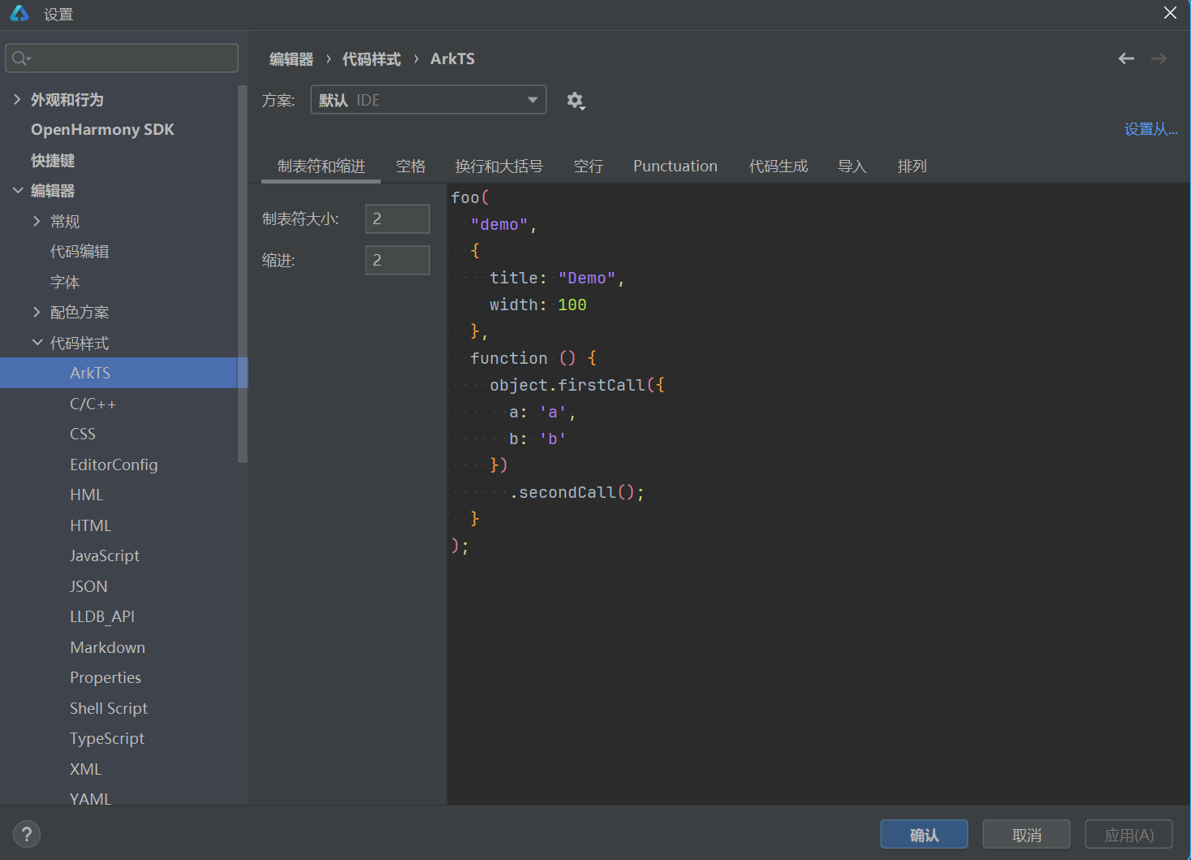Click the 应用(A) button
Viewport: 1191px width, 860px height.
coord(1128,835)
